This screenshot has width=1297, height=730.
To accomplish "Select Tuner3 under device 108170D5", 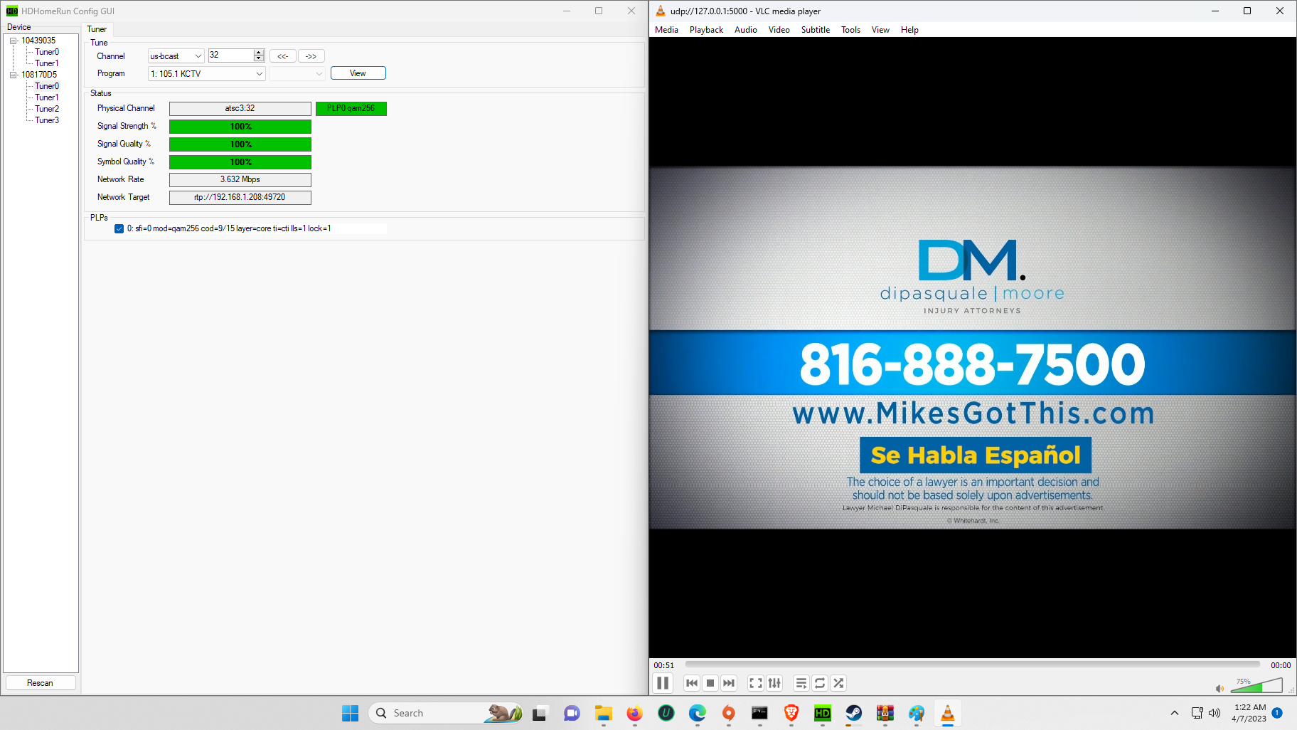I will coord(47,120).
